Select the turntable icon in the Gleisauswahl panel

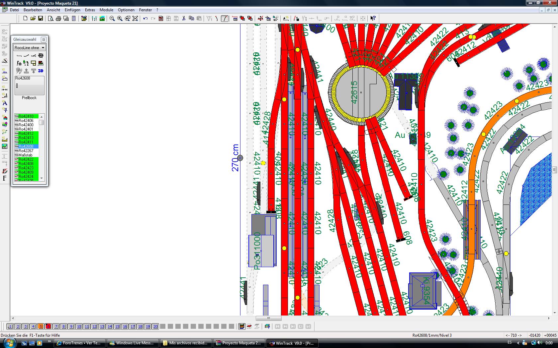(x=41, y=55)
